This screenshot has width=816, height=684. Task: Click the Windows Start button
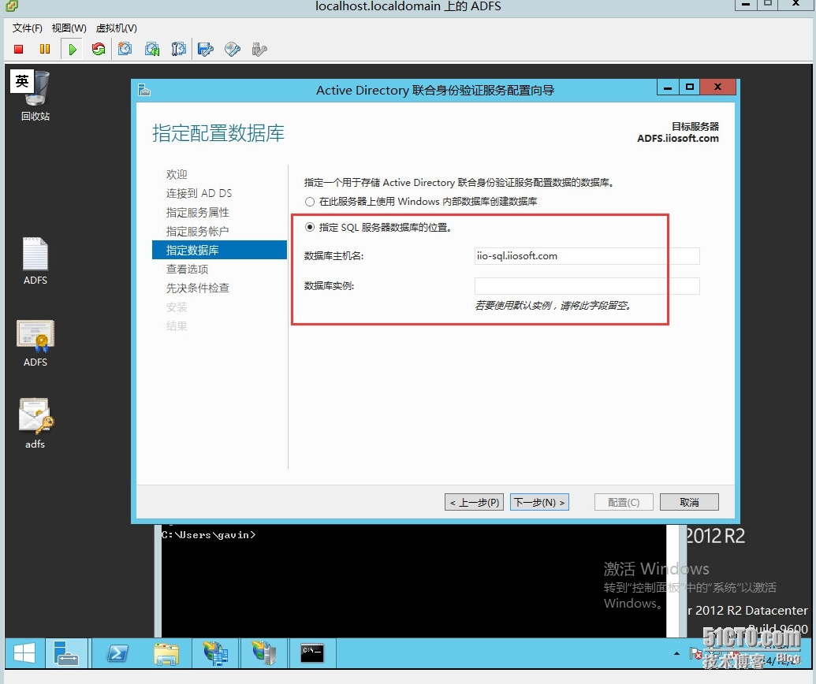tap(24, 652)
